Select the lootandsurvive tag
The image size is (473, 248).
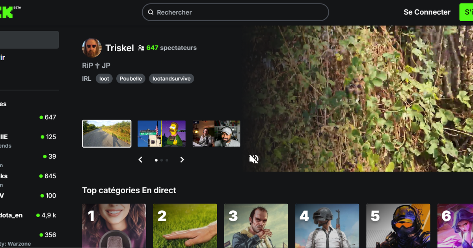tap(171, 79)
